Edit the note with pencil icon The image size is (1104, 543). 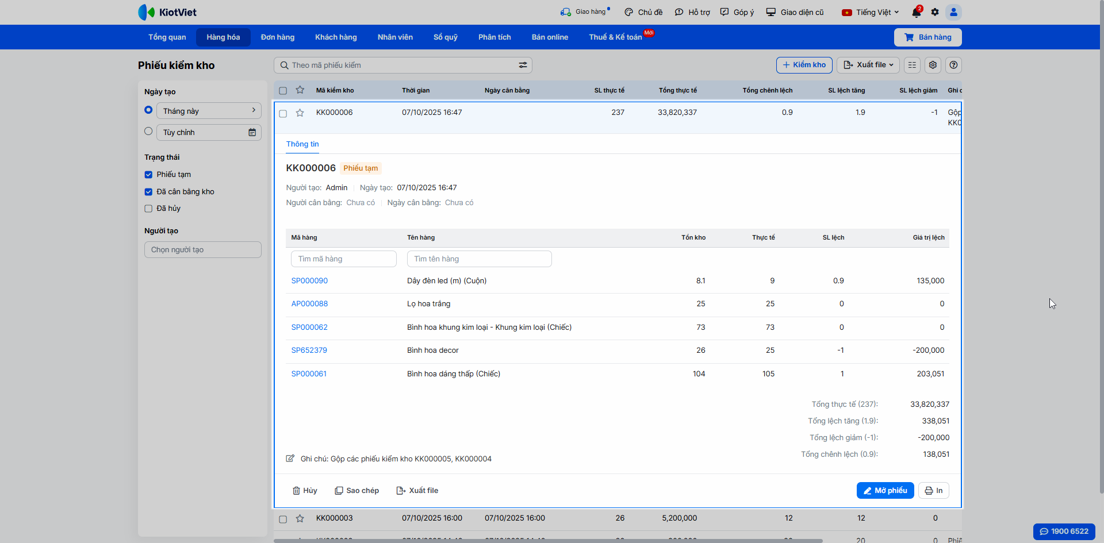click(x=290, y=459)
